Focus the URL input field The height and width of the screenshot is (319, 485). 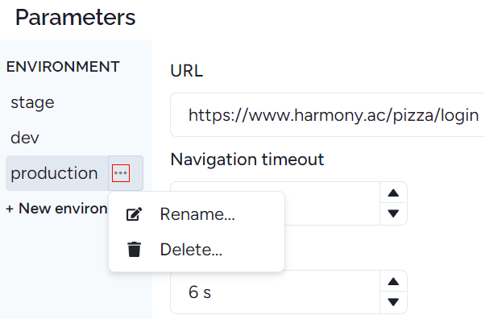coord(328,114)
